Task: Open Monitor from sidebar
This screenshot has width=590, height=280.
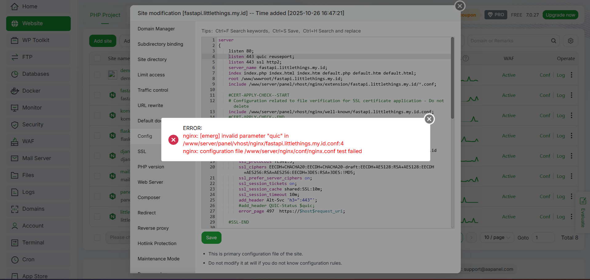Action: click(x=38, y=108)
